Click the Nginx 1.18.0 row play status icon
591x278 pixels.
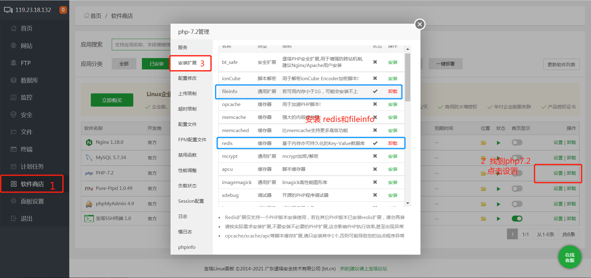[498, 143]
